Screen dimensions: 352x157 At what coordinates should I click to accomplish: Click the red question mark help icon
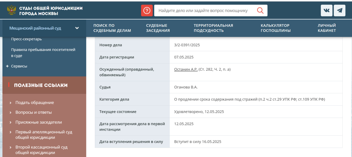[x=147, y=11]
